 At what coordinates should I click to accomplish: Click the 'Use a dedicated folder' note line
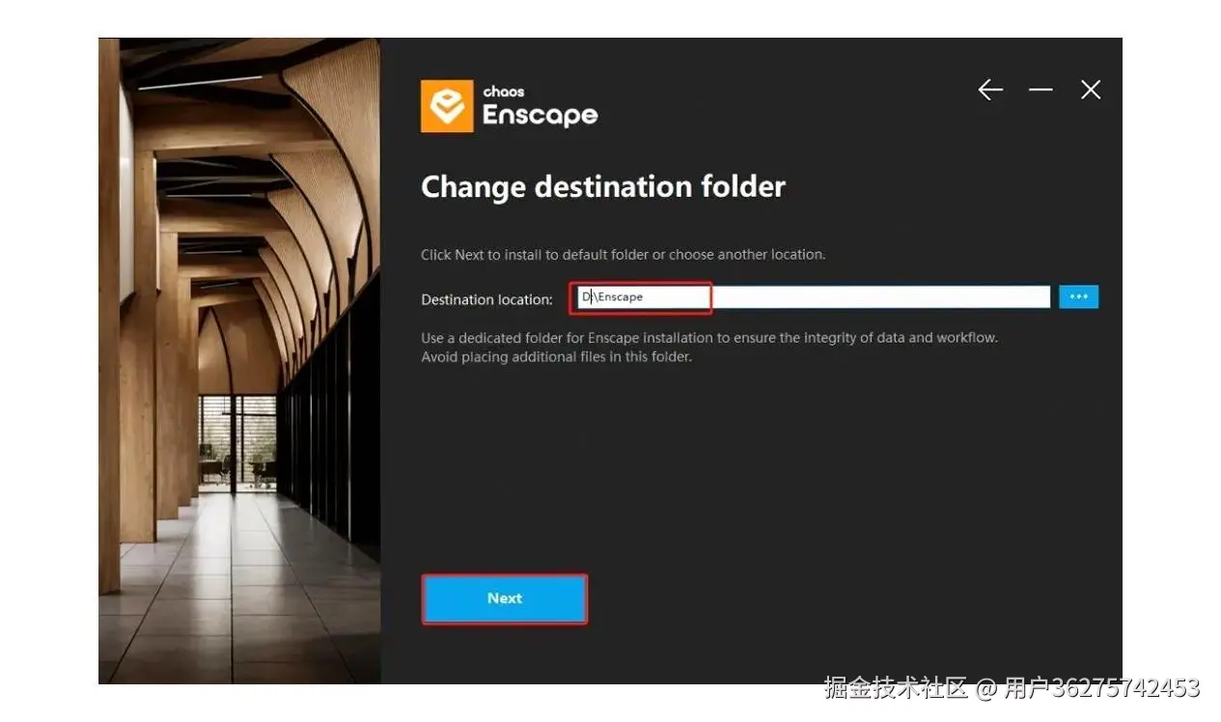[x=709, y=339]
